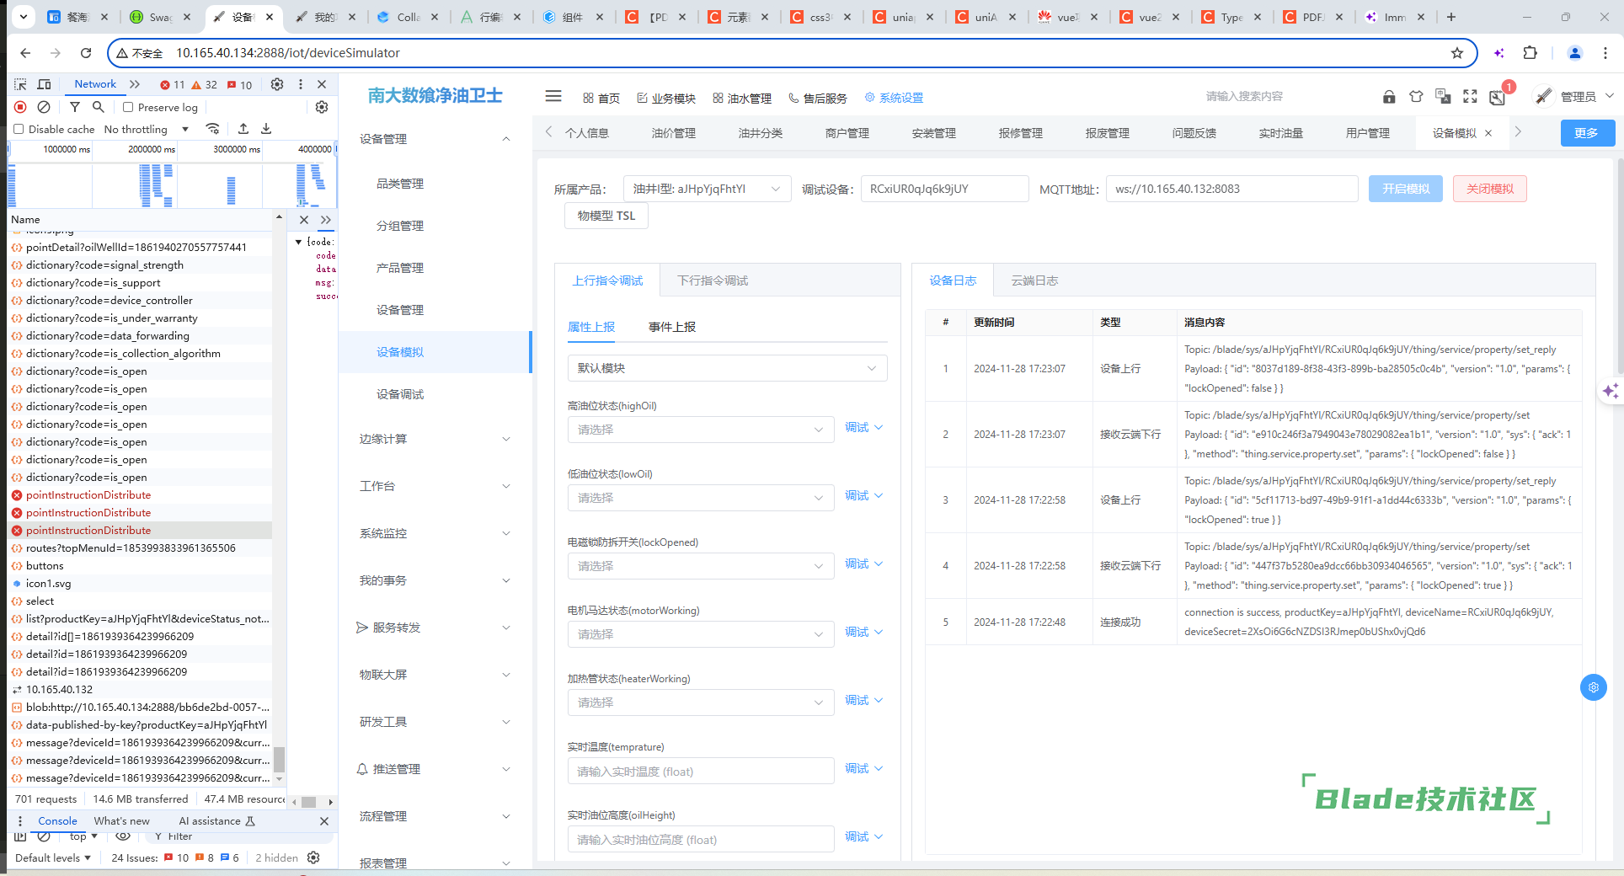This screenshot has height=876, width=1624.
Task: Switch to DevTools Console drawer tab
Action: [57, 821]
